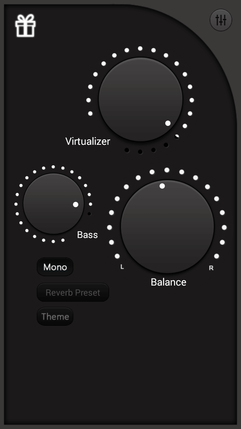The image size is (241, 429).
Task: Click the R marker of Balance
Action: [x=211, y=268]
